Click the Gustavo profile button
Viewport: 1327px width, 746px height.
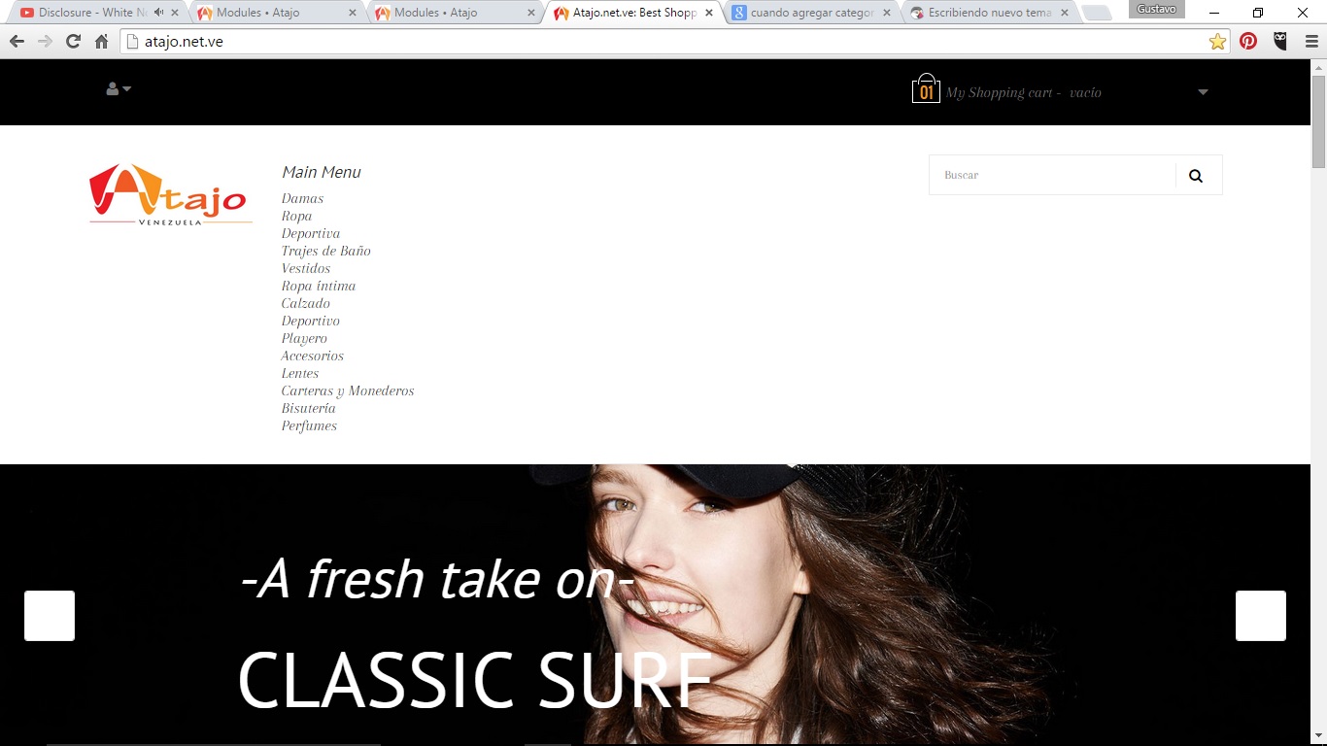coord(1156,9)
